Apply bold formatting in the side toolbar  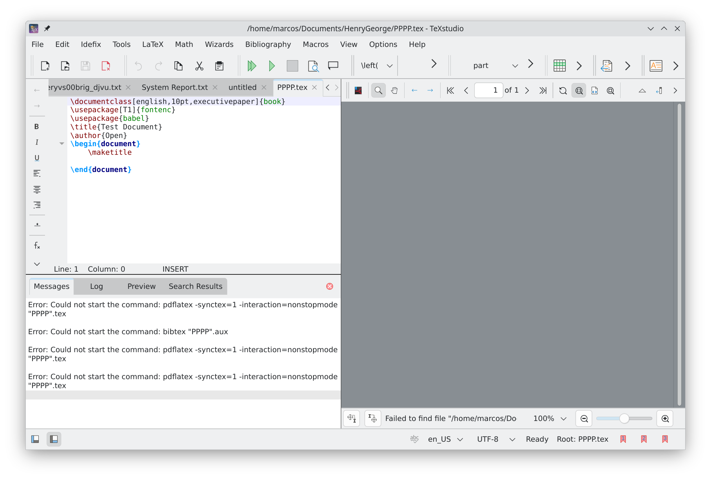(37, 127)
